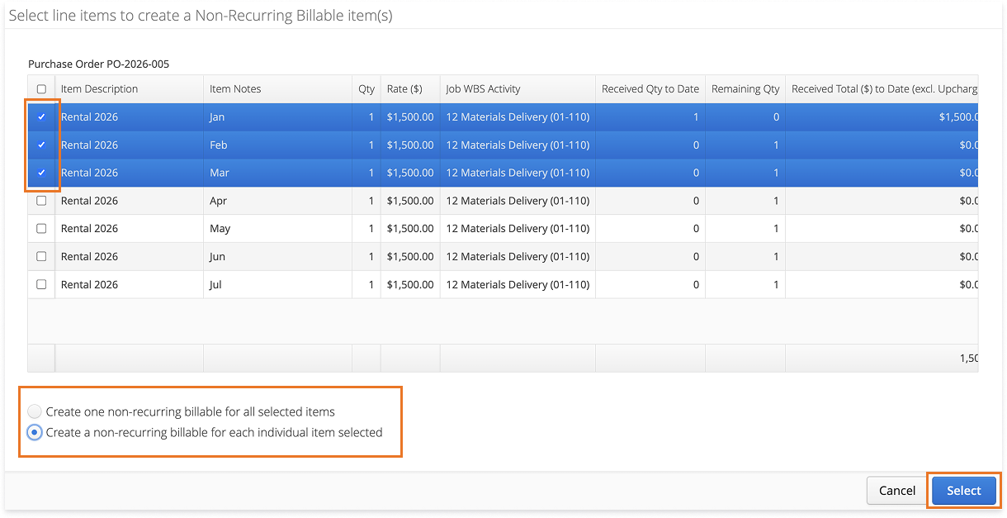
Task: Click '$1,500.00' rate in the Jan row
Action: pos(410,117)
